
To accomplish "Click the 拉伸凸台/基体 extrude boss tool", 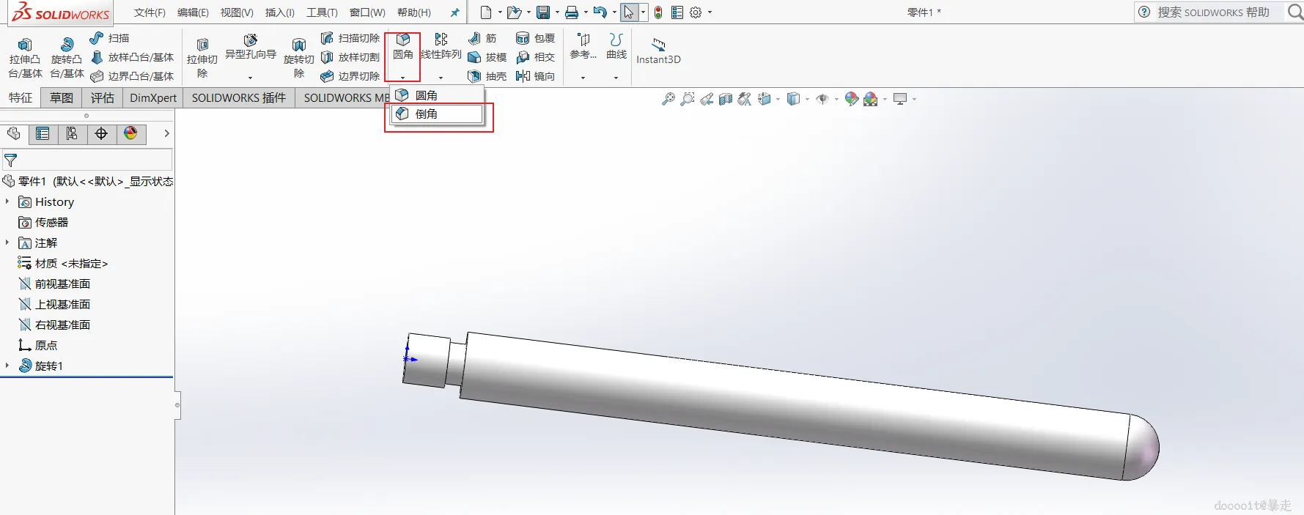I will pyautogui.click(x=25, y=58).
